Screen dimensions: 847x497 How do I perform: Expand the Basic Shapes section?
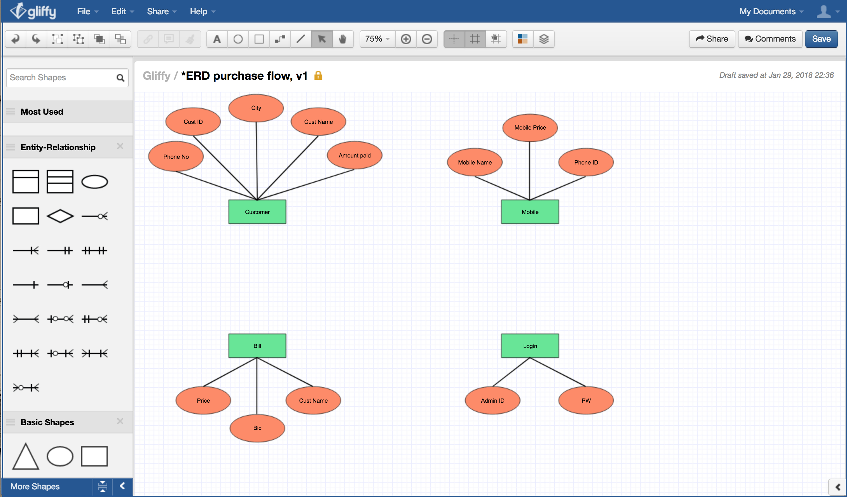pos(47,422)
